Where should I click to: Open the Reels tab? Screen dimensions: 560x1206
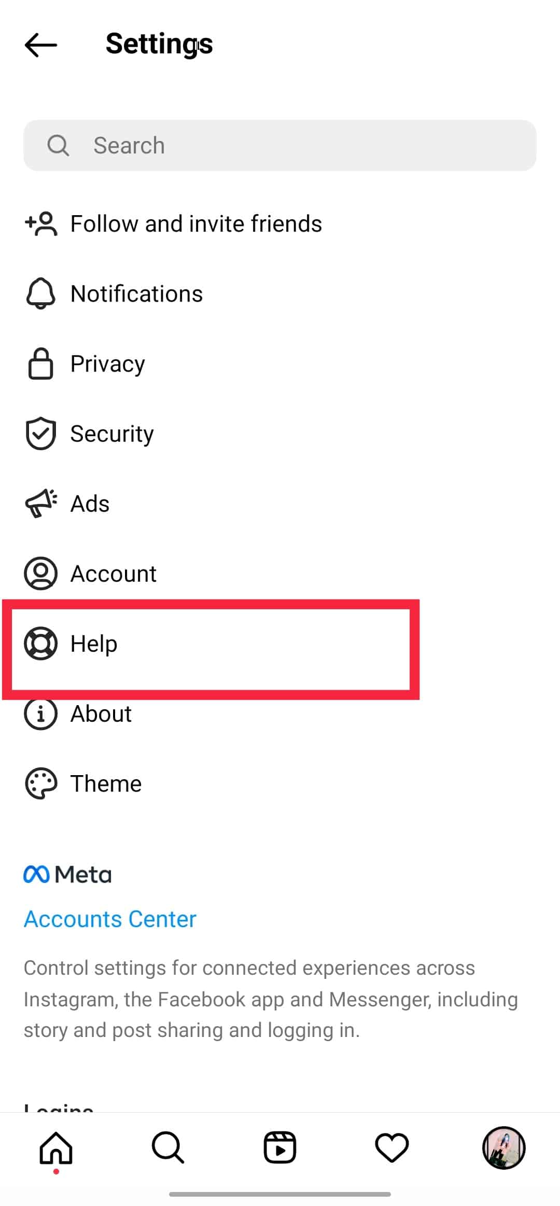(x=280, y=1148)
